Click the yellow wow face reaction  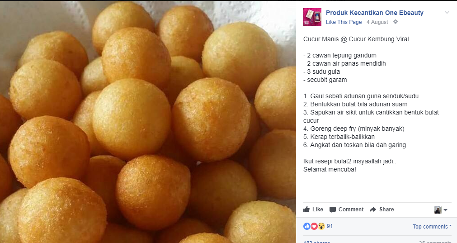coord(321,226)
